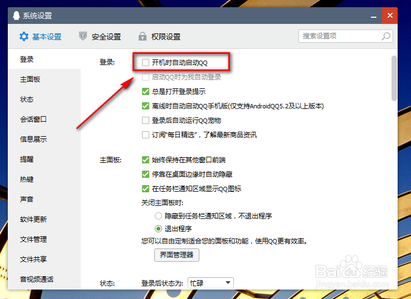The width and height of the screenshot is (411, 299).
Task: Select the 退出程序 radio button
Action: [x=158, y=229]
